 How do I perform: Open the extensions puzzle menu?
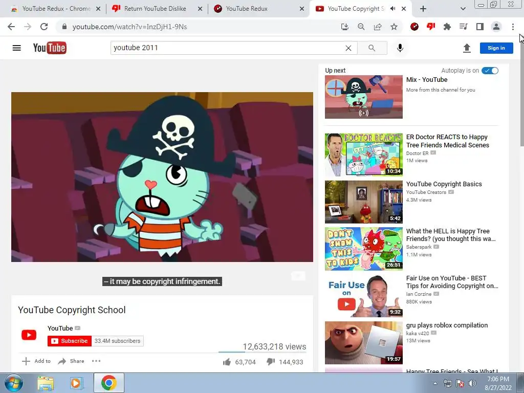click(447, 27)
